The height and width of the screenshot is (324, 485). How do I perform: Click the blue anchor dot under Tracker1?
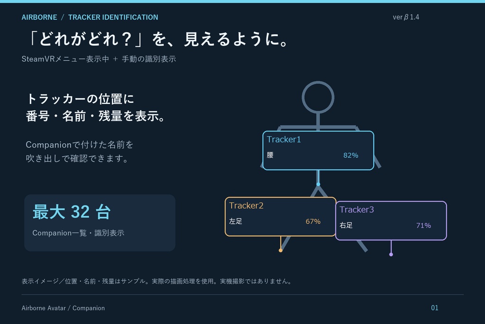318,185
